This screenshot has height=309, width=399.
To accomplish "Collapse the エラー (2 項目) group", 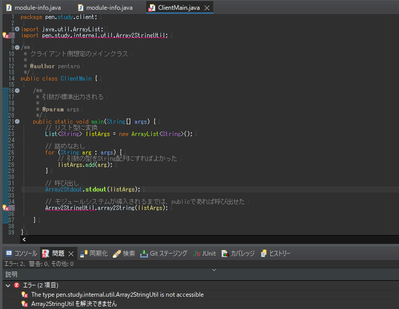I will tap(8, 285).
